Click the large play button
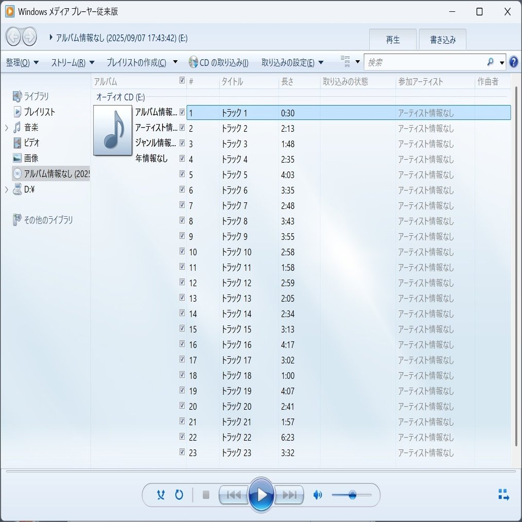This screenshot has width=522, height=522. [x=261, y=495]
